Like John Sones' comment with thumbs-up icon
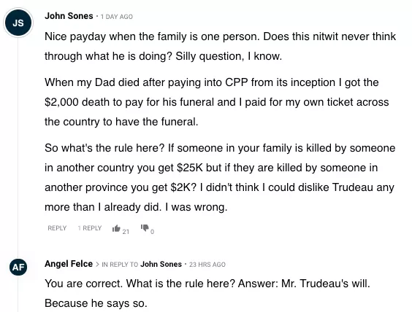 coord(116,228)
